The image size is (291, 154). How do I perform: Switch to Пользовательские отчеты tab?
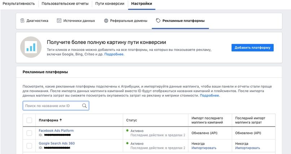(65, 4)
